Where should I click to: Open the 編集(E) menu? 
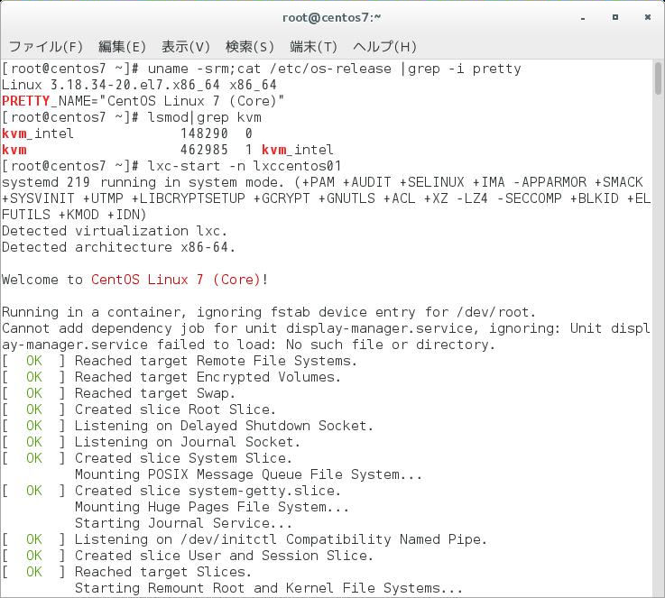[x=122, y=47]
